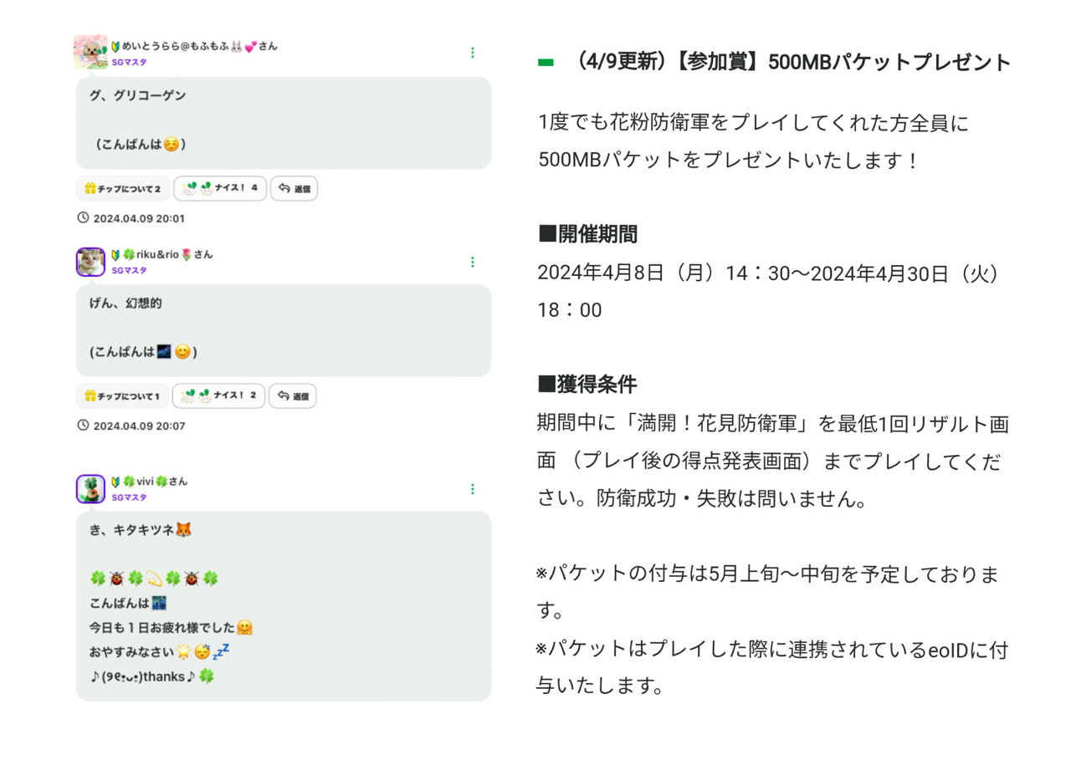
Task: Click SGマスタ badge under vivi
Action: tap(129, 497)
